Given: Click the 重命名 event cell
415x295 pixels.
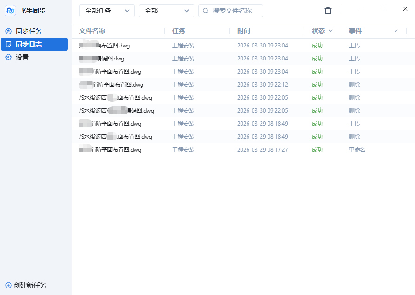Looking at the screenshot, I should [357, 150].
